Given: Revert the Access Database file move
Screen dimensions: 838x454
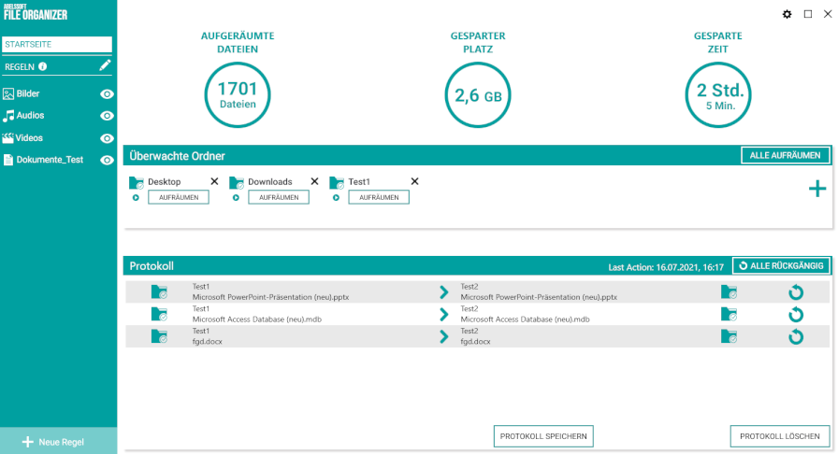Looking at the screenshot, I should click(x=796, y=314).
